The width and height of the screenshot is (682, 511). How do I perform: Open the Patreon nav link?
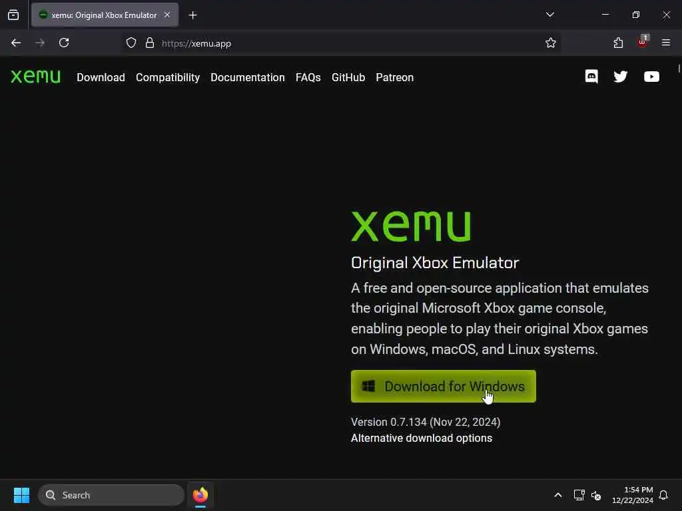tap(394, 77)
